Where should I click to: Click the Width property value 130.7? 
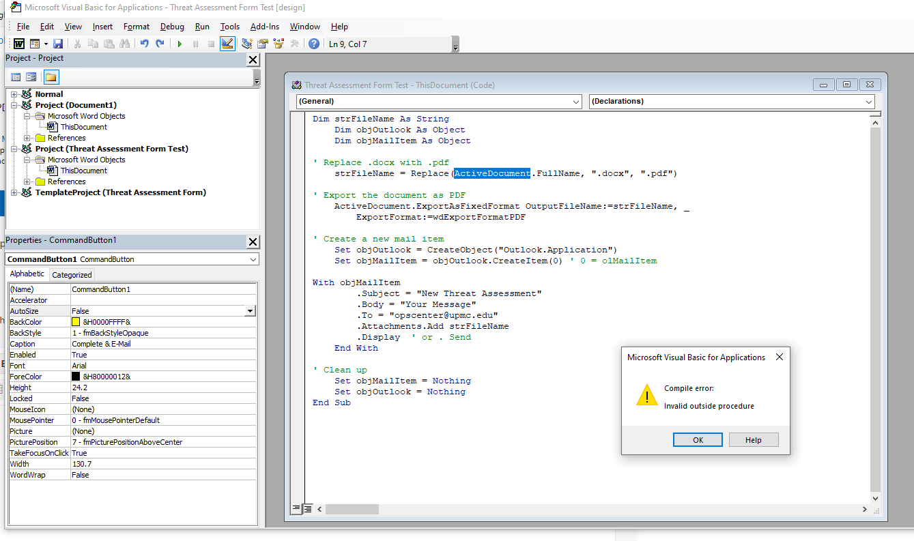click(163, 464)
